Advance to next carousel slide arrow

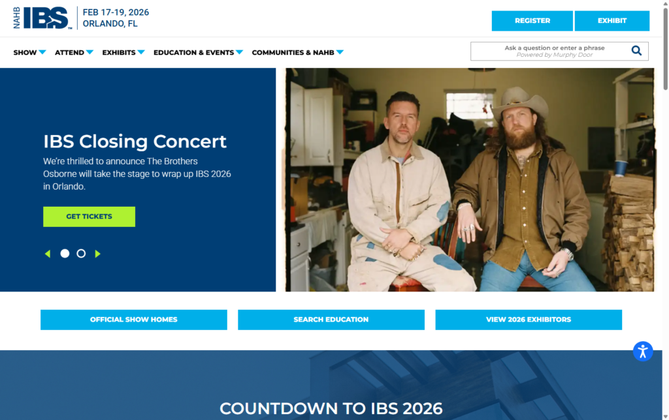(98, 254)
